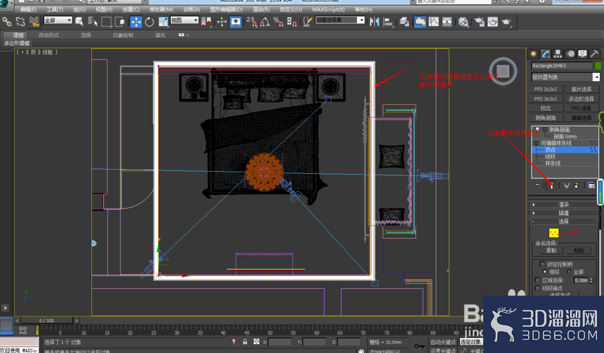Viewport: 604px width, 353px height.
Task: Open the 工具(T) menu
Action: 55,9
